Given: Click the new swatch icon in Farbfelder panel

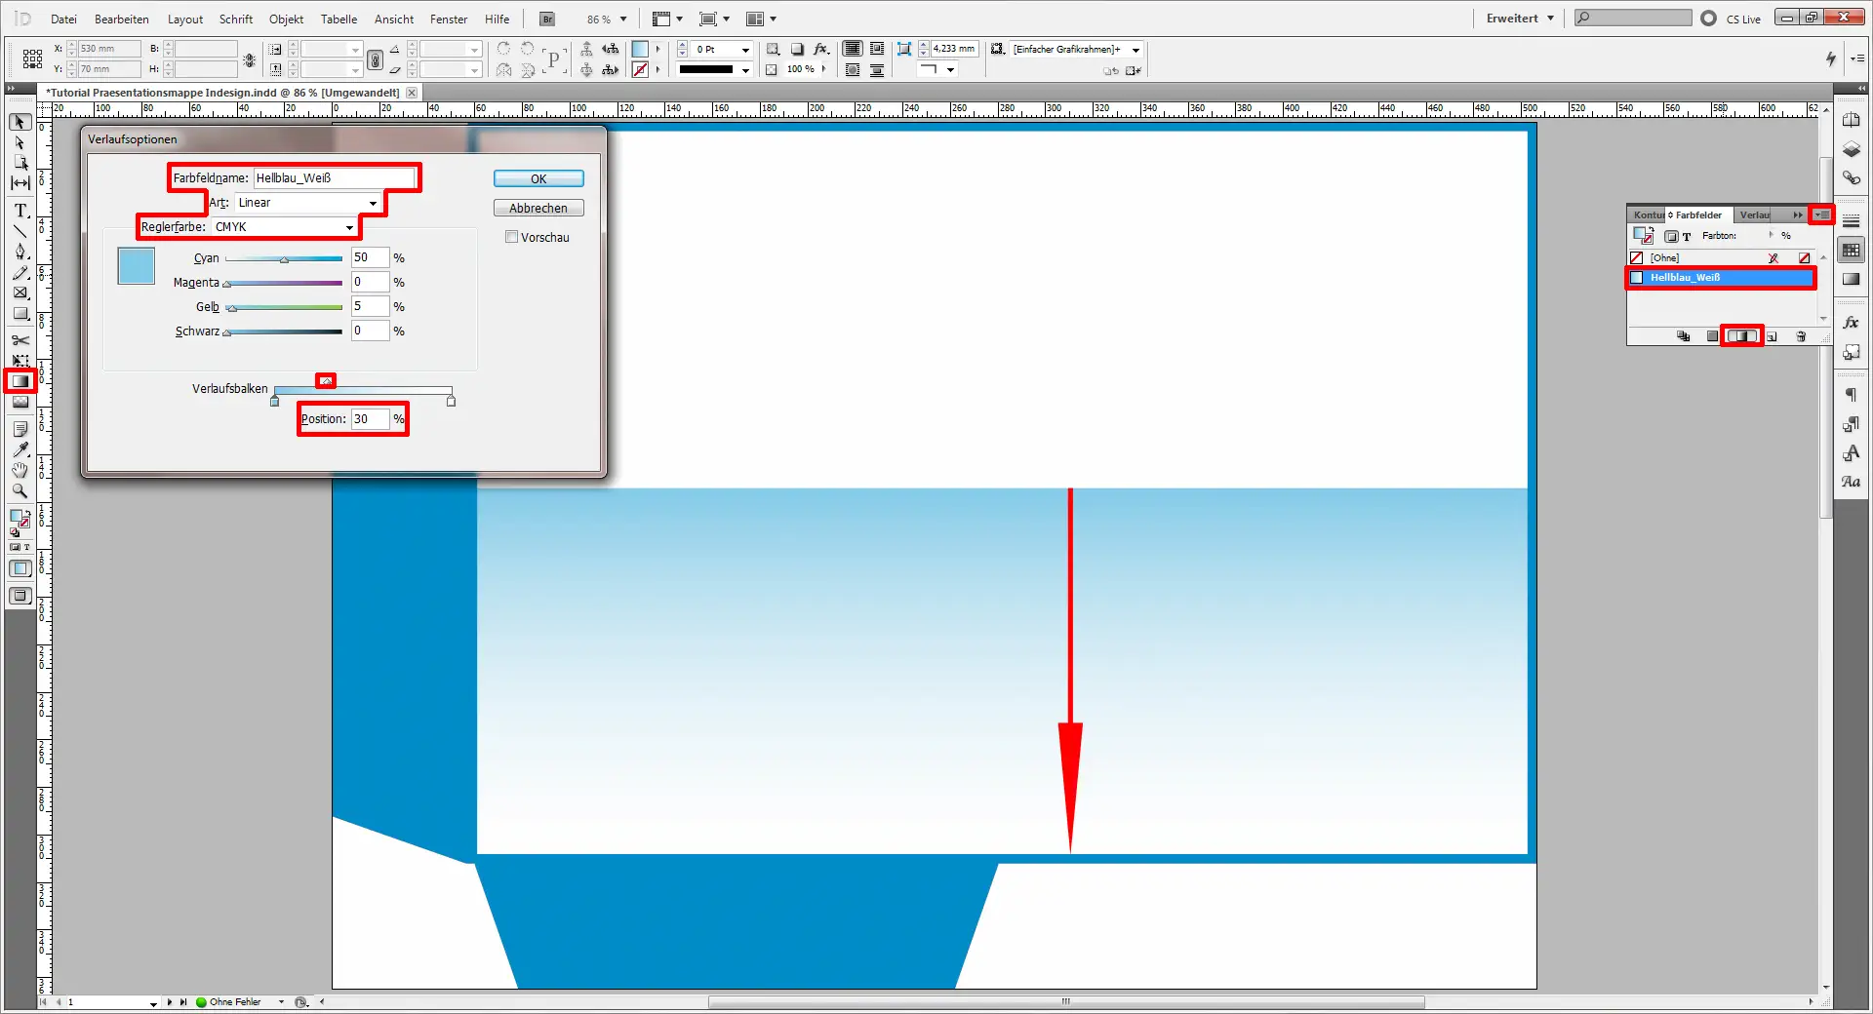Looking at the screenshot, I should (x=1773, y=337).
